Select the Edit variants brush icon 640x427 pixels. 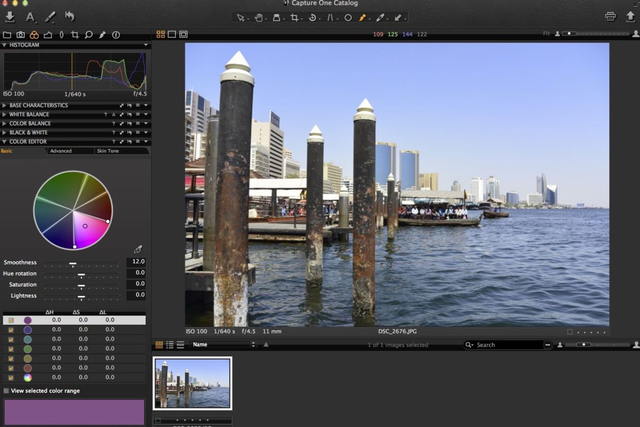pos(50,17)
